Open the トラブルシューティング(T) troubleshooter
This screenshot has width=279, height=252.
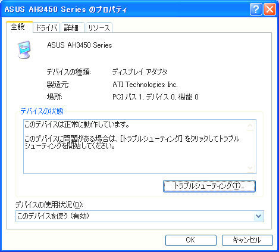(x=209, y=186)
